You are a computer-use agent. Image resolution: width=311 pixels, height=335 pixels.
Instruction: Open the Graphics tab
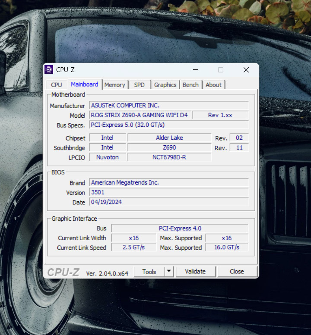[165, 85]
